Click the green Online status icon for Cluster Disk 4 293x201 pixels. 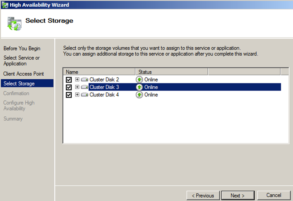pyautogui.click(x=139, y=95)
